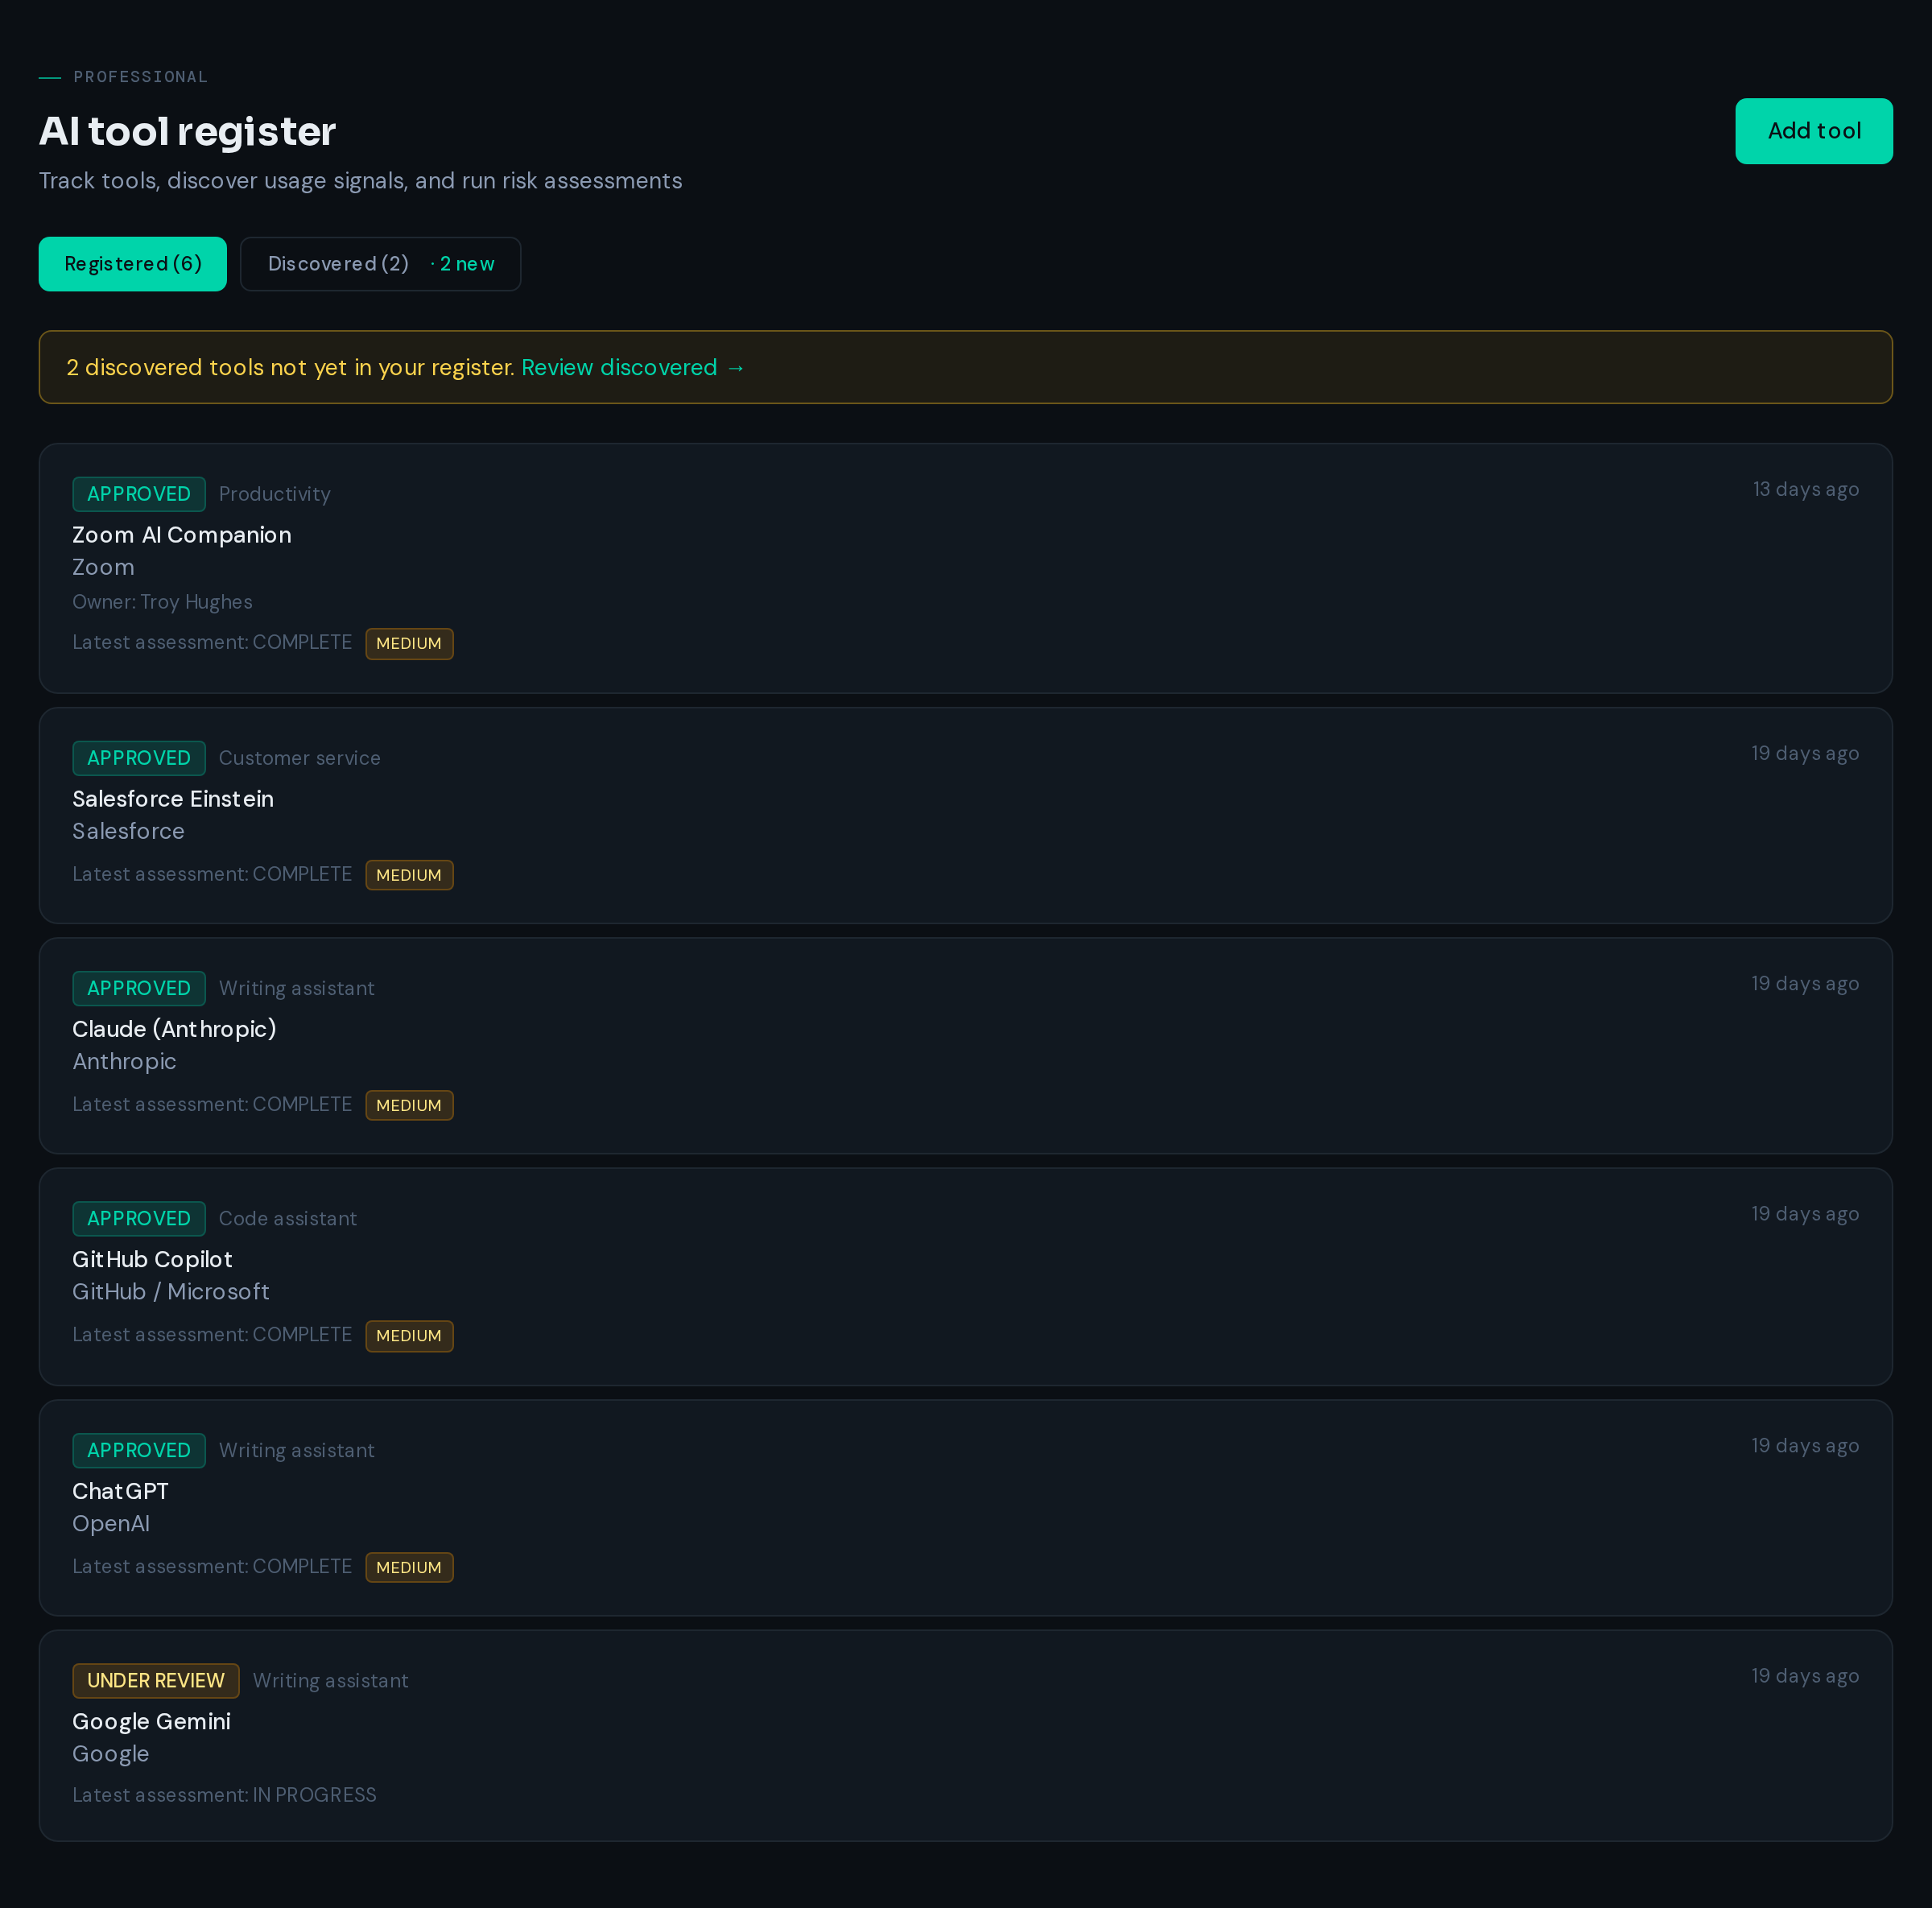The width and height of the screenshot is (1932, 1908).
Task: Click the AI tool register heading
Action: click(187, 131)
